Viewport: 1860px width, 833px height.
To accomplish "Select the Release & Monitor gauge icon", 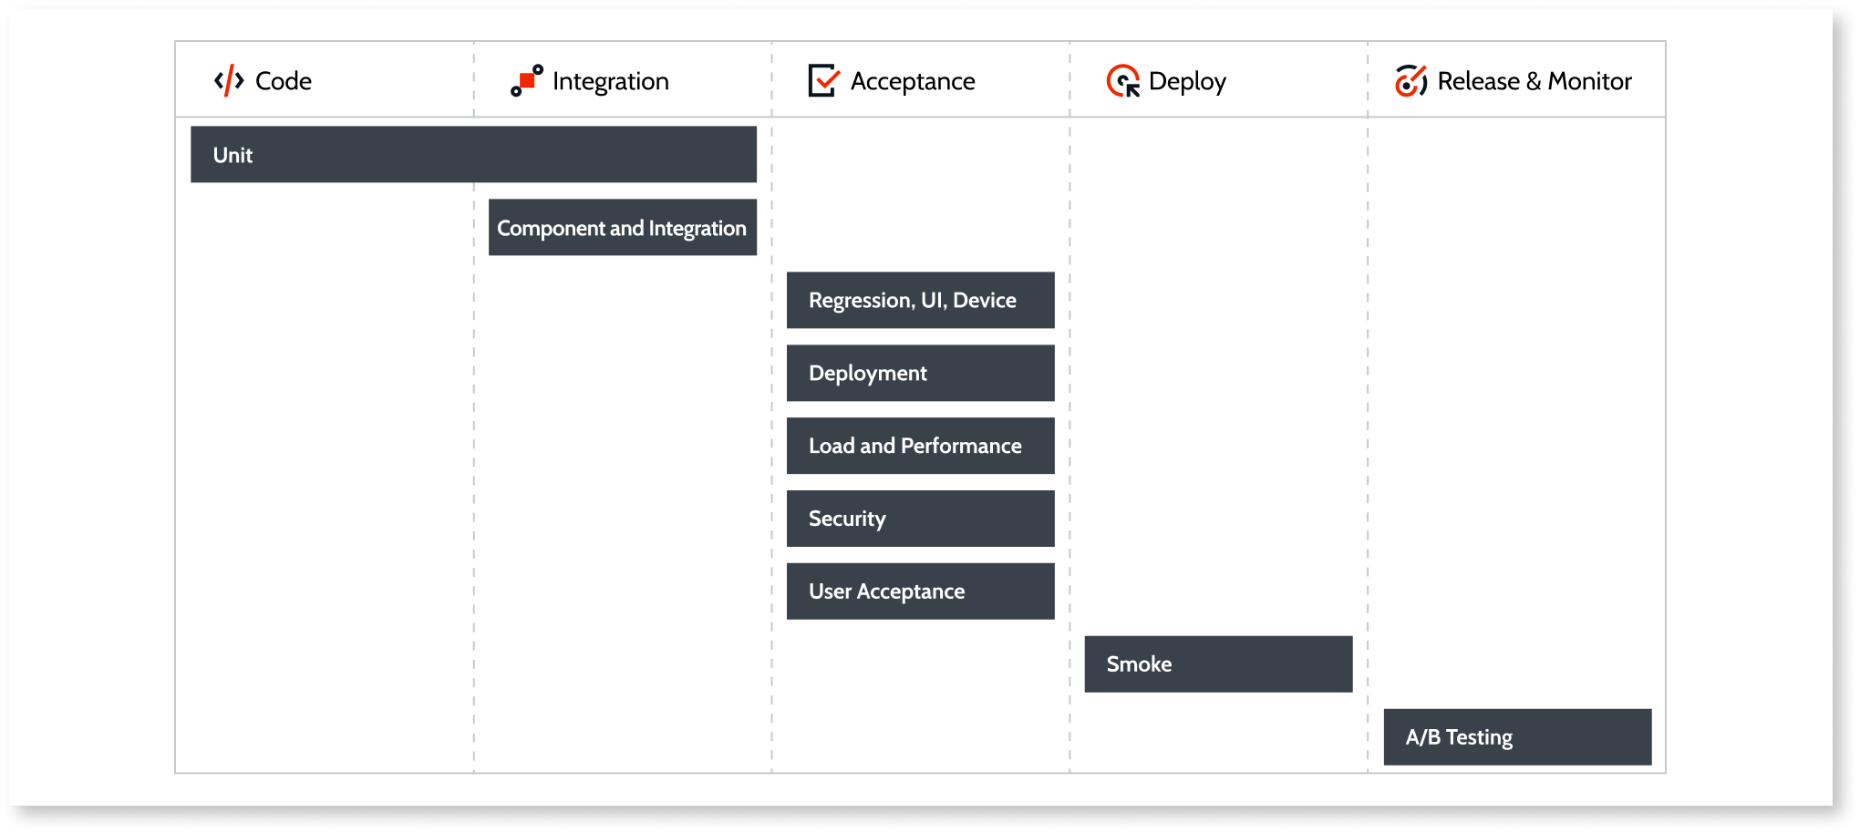I will (x=1411, y=80).
